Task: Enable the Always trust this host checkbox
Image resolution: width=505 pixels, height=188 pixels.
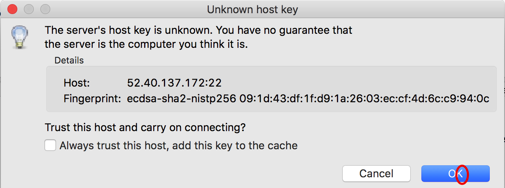Action: tap(50, 145)
